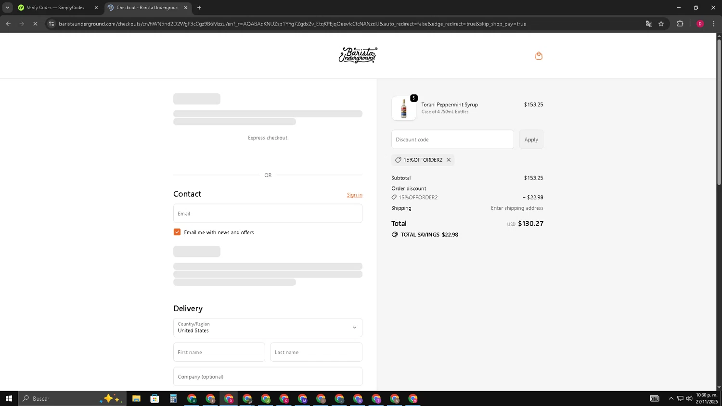Open Microsoft Store from taskbar

(x=155, y=398)
